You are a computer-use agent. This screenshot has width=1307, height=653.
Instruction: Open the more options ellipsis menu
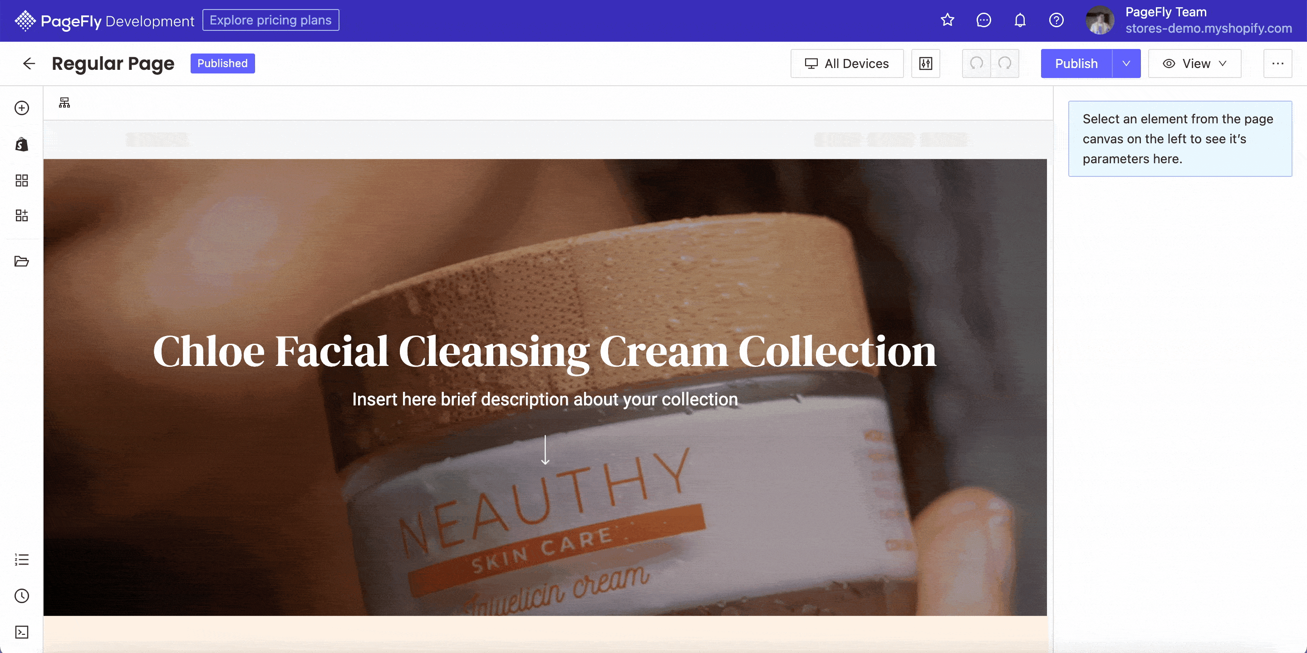tap(1278, 63)
